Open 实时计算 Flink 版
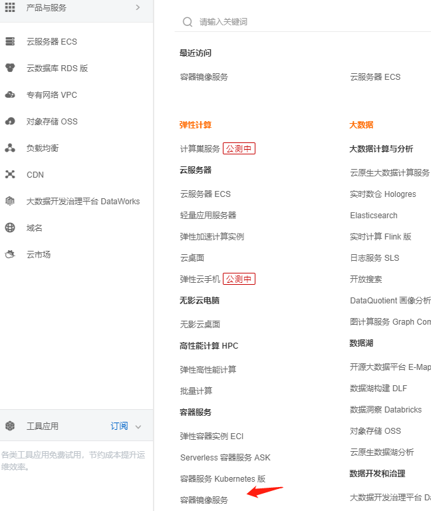Screen dimensions: 431x511 click(x=380, y=237)
